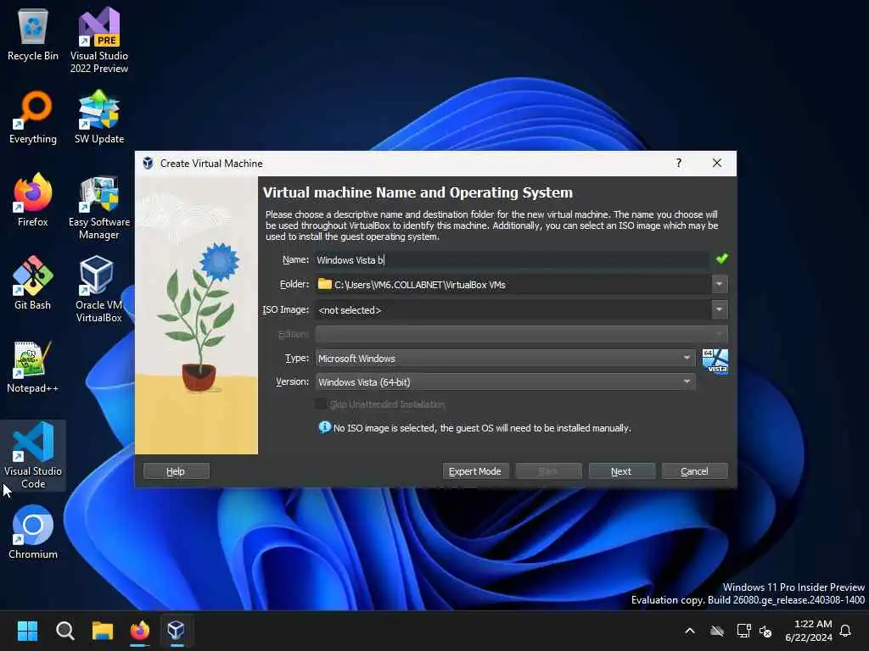Launch Visual Studio Code shortcut

pyautogui.click(x=33, y=455)
